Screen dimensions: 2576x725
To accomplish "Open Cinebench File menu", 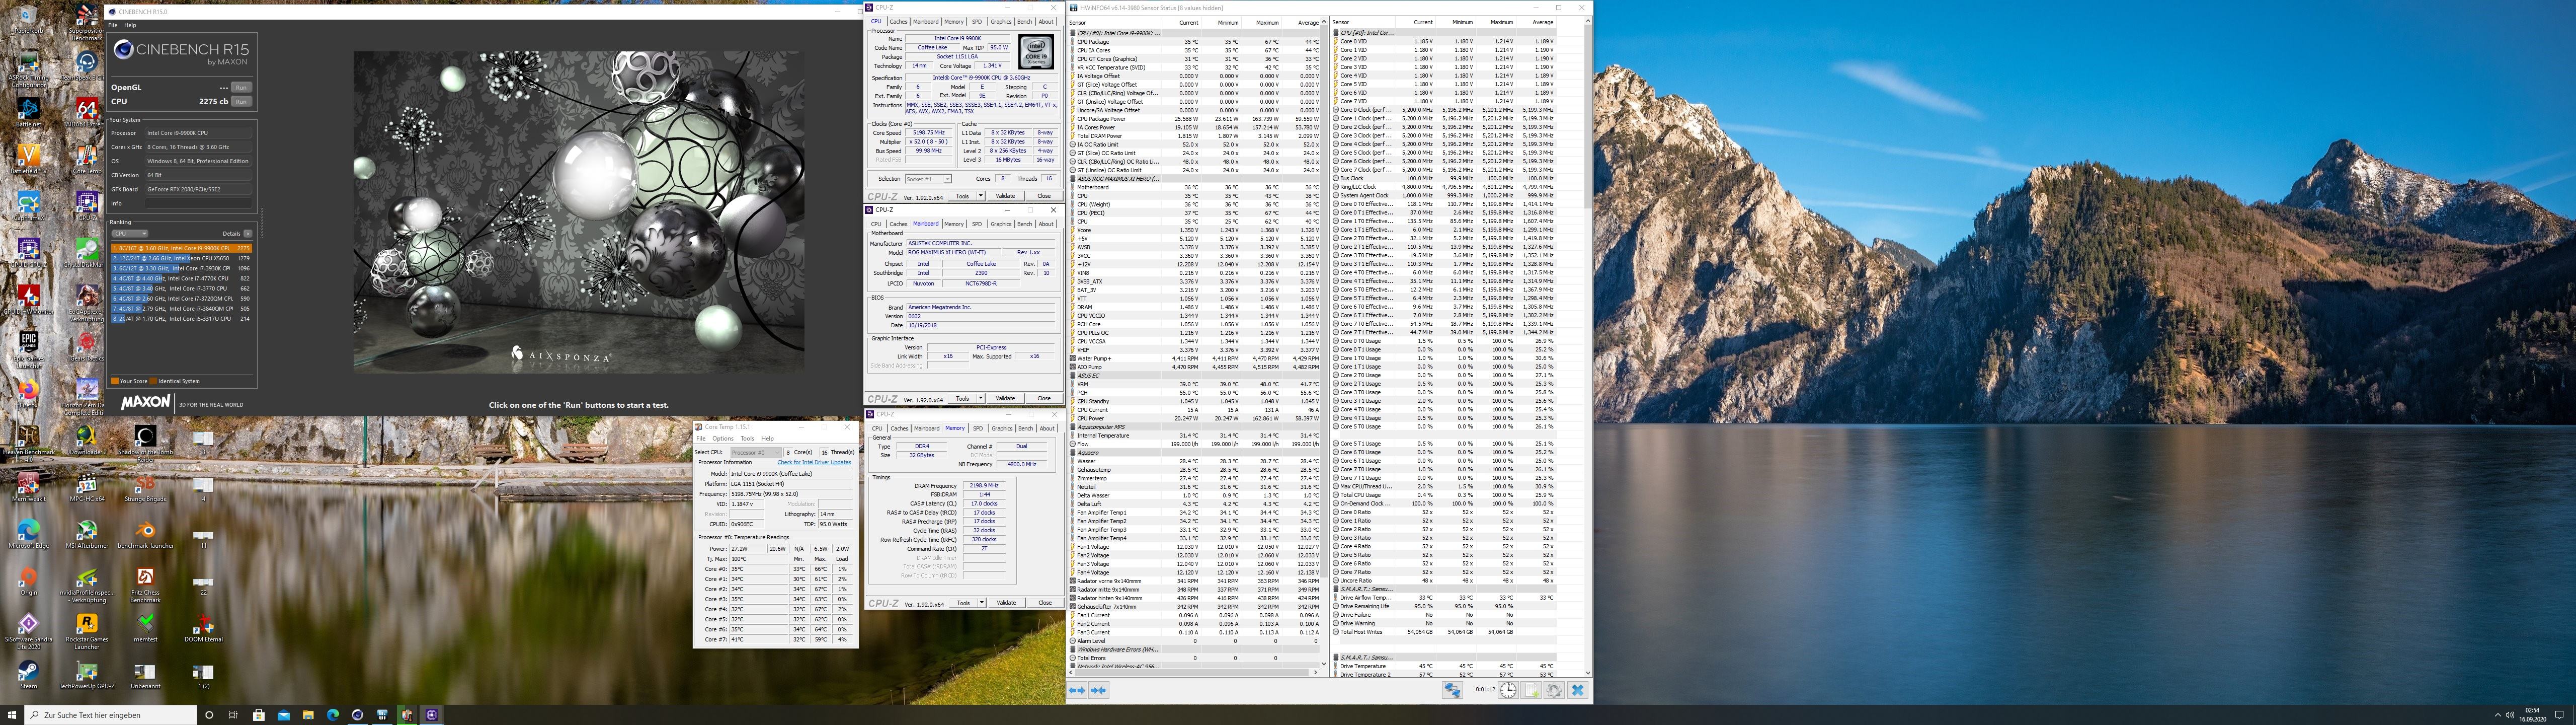I will (113, 25).
